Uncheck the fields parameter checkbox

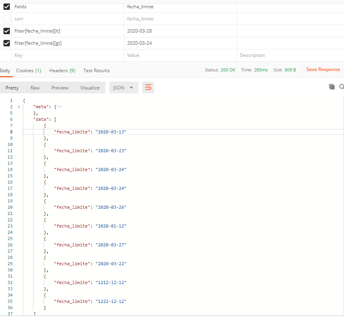click(7, 7)
